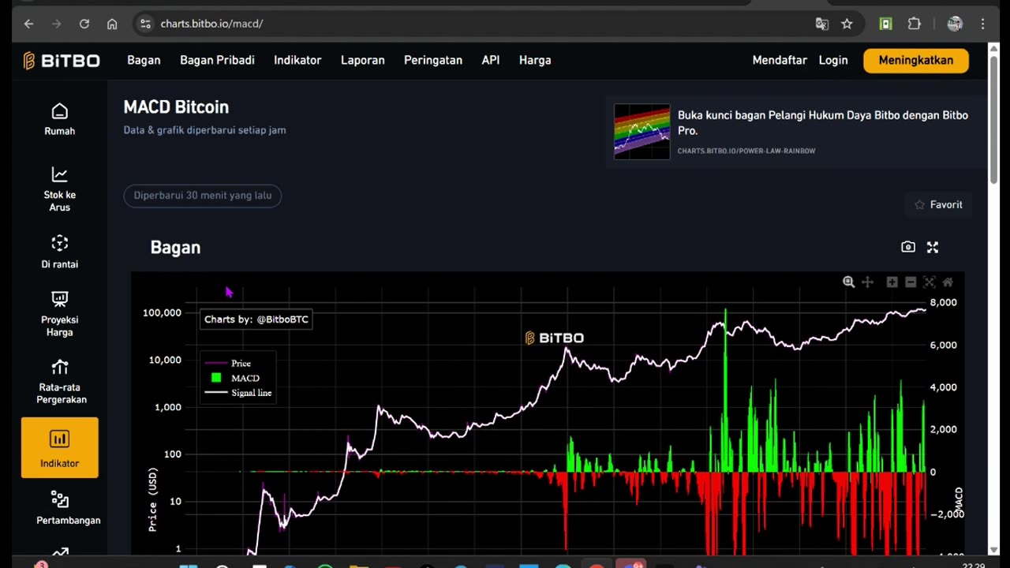Click the Diperbarui 30 menit badge
This screenshot has width=1010, height=568.
pyautogui.click(x=203, y=196)
